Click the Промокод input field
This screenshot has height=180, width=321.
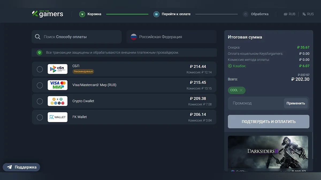point(256,103)
